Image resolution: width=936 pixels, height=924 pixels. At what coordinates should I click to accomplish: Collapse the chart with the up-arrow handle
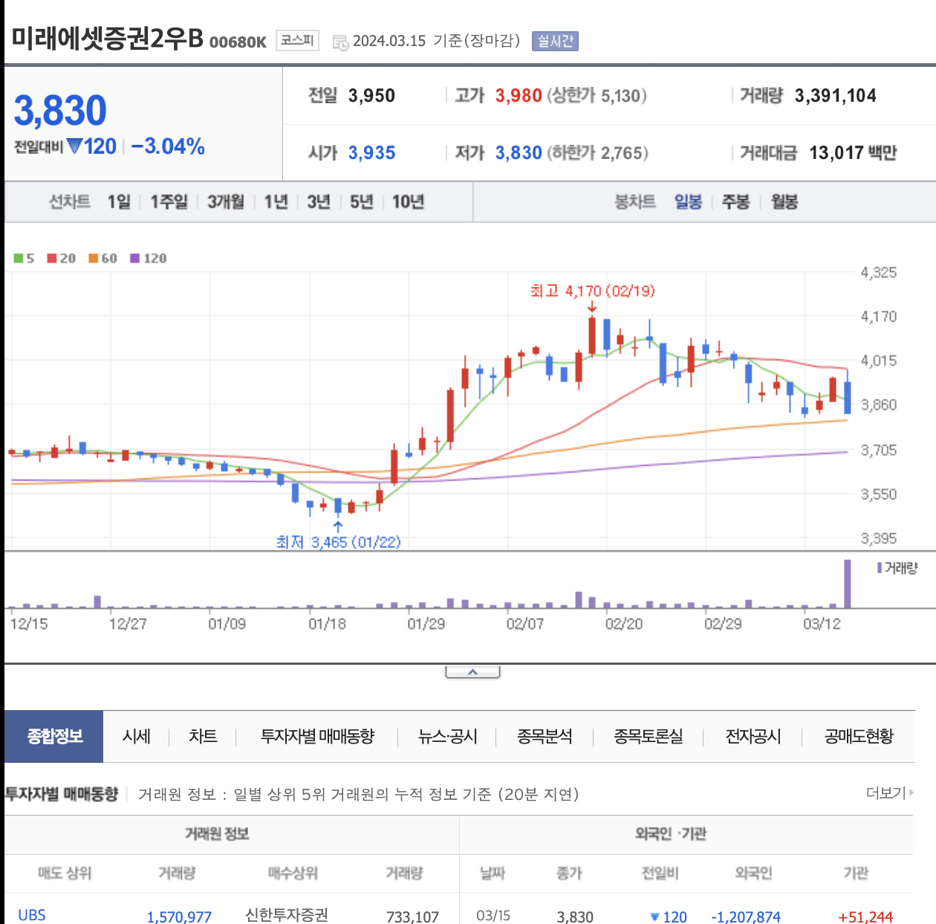tap(472, 672)
